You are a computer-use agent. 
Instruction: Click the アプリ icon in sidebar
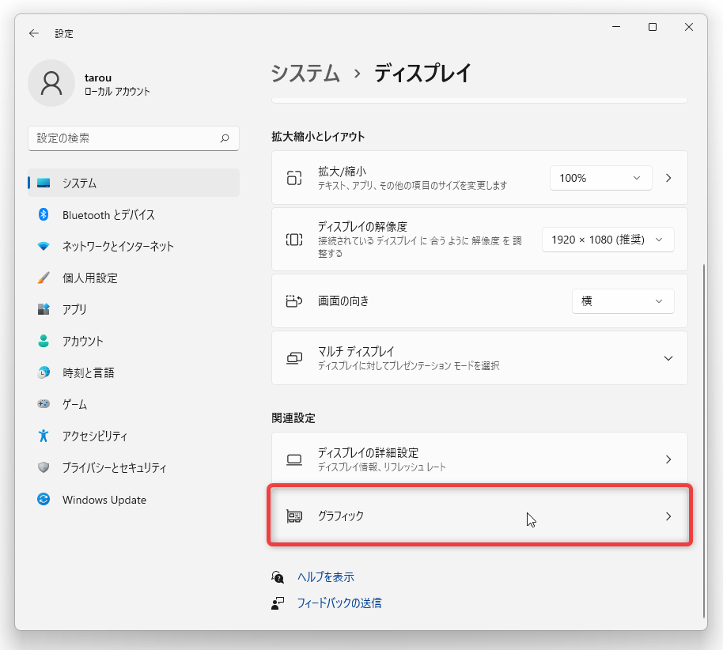tap(44, 309)
